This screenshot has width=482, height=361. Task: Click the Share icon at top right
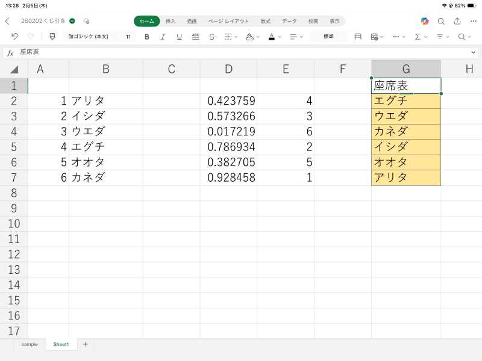[x=457, y=21]
